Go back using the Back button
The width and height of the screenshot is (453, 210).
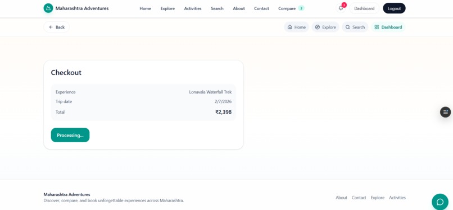coord(57,27)
